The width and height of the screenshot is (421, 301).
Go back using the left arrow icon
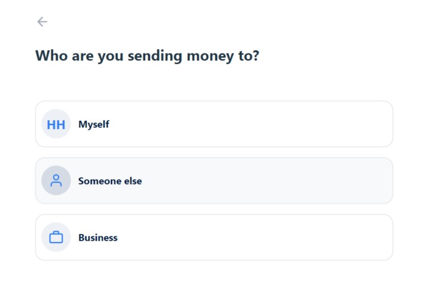pos(42,22)
